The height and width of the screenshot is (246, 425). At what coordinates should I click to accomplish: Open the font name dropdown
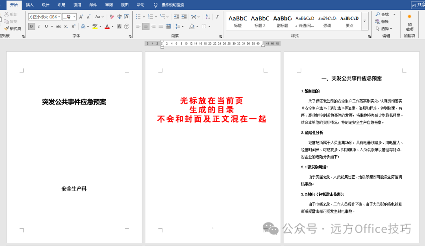pos(45,17)
